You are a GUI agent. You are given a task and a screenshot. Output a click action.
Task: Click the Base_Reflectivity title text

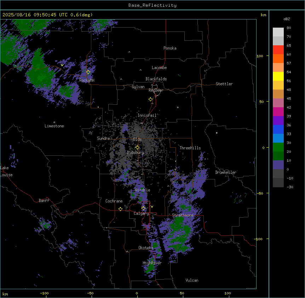152,5
